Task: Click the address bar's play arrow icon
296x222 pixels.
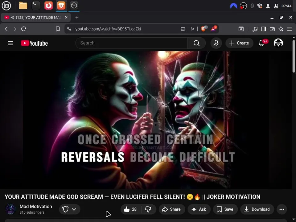Action: [192, 29]
